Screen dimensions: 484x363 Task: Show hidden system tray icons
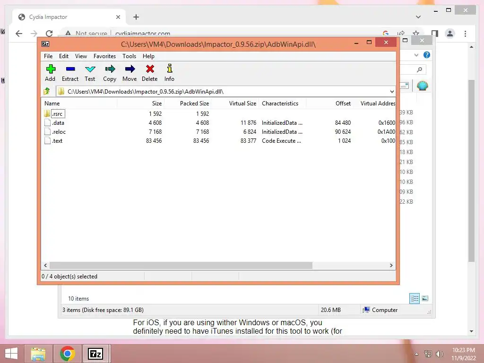pyautogui.click(x=417, y=354)
